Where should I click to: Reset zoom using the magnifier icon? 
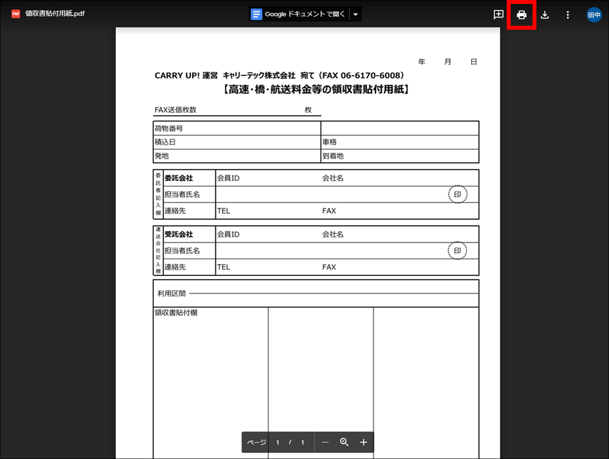pyautogui.click(x=344, y=442)
